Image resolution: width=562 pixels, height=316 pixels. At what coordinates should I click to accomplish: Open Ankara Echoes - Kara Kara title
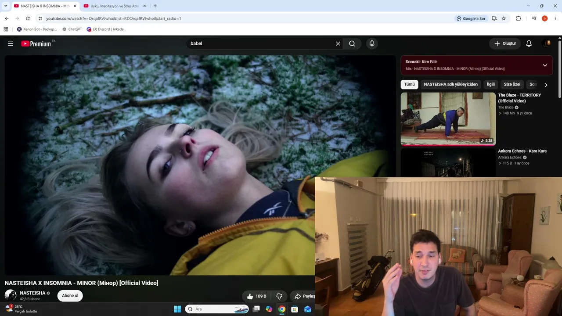(x=522, y=151)
